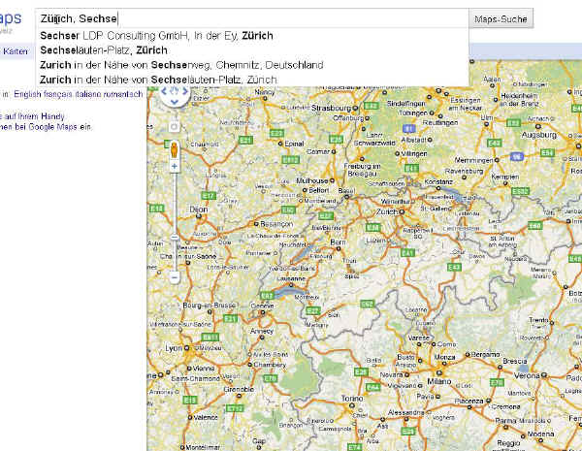Image resolution: width=582 pixels, height=451 pixels.
Task: Click the Bergamo label on the map
Action: 485,354
